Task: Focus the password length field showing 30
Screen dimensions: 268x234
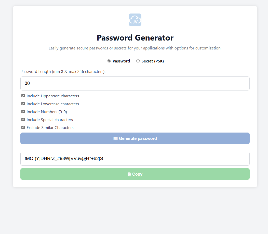Action: tap(135, 83)
